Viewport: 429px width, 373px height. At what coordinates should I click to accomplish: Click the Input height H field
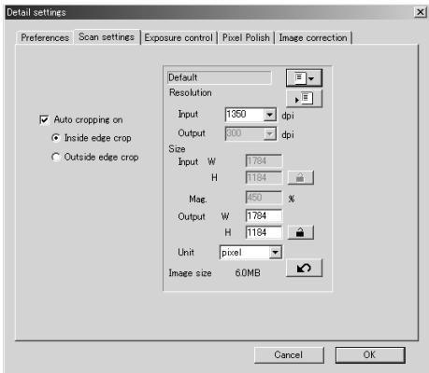pos(264,177)
